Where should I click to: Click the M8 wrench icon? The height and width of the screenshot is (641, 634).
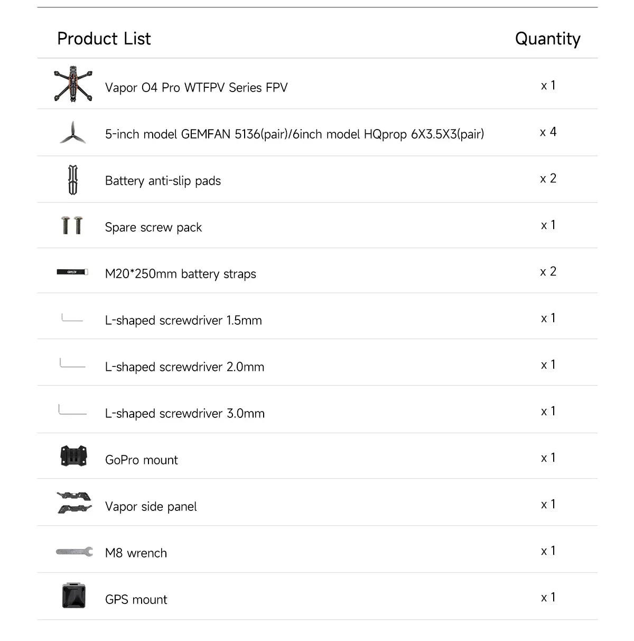coord(74,552)
